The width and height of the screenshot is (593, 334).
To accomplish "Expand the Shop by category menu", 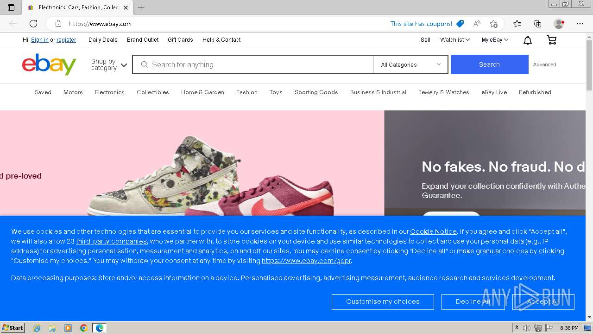I will click(x=109, y=64).
